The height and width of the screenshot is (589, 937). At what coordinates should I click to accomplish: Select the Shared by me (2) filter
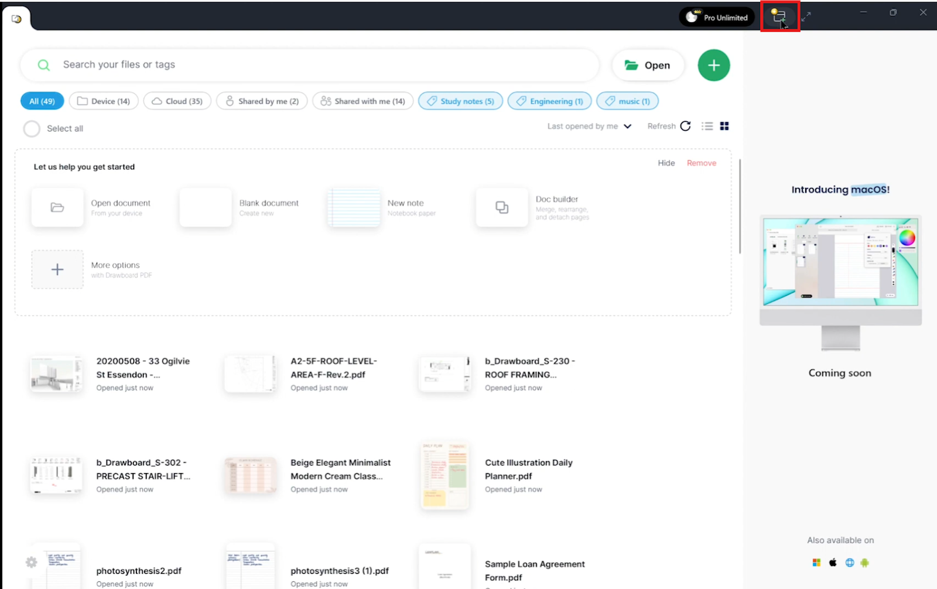tap(262, 101)
